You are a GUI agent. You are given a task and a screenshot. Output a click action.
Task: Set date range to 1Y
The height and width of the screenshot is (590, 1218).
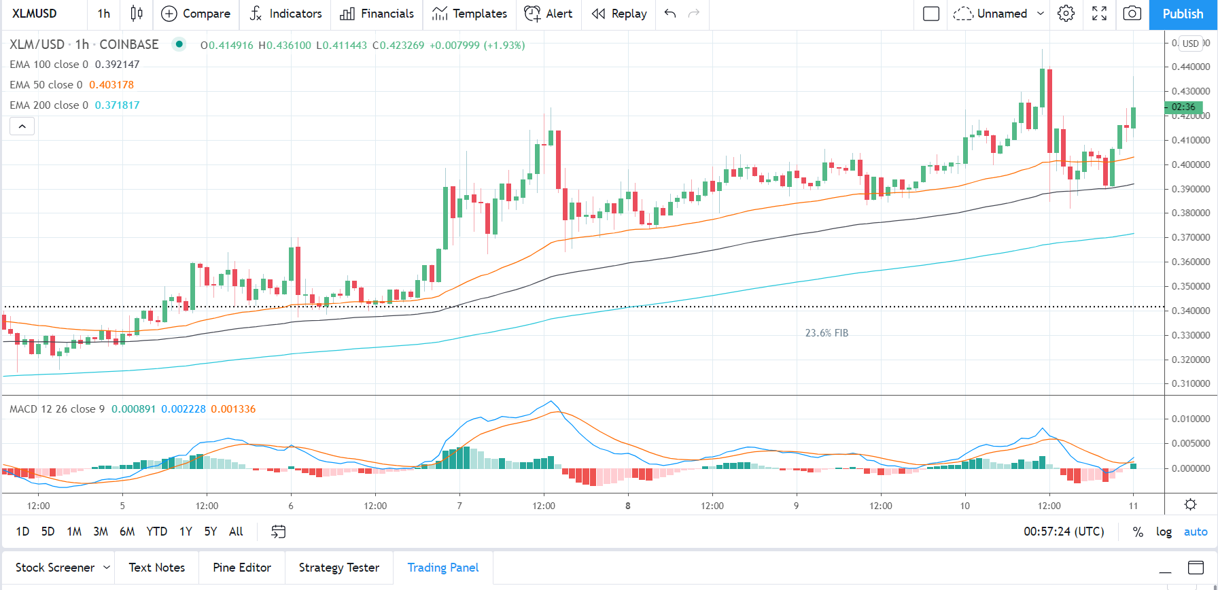(186, 532)
